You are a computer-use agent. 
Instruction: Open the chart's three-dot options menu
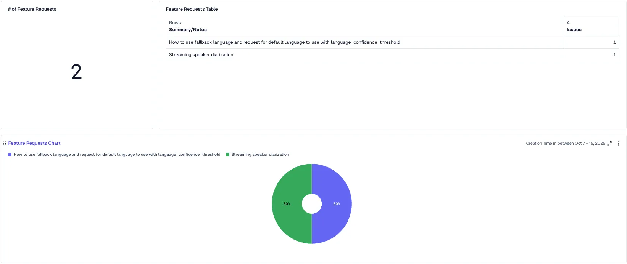coord(619,144)
